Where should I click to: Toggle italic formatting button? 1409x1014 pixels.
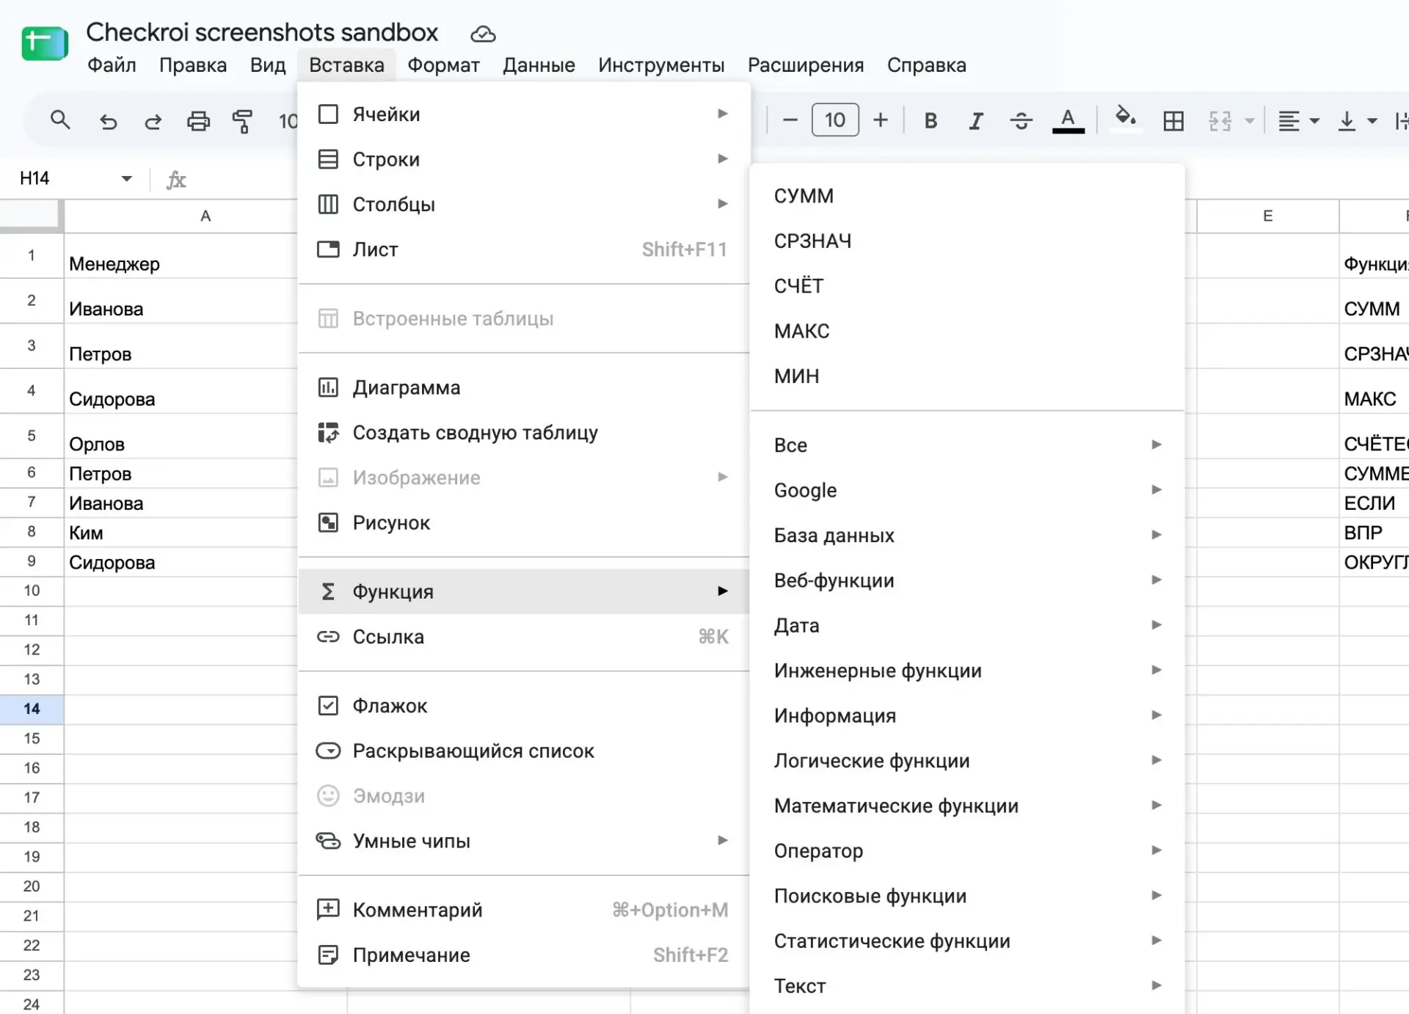[x=975, y=120]
